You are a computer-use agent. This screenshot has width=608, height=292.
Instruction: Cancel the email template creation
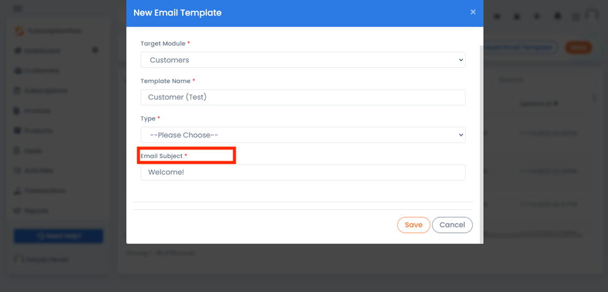[452, 225]
